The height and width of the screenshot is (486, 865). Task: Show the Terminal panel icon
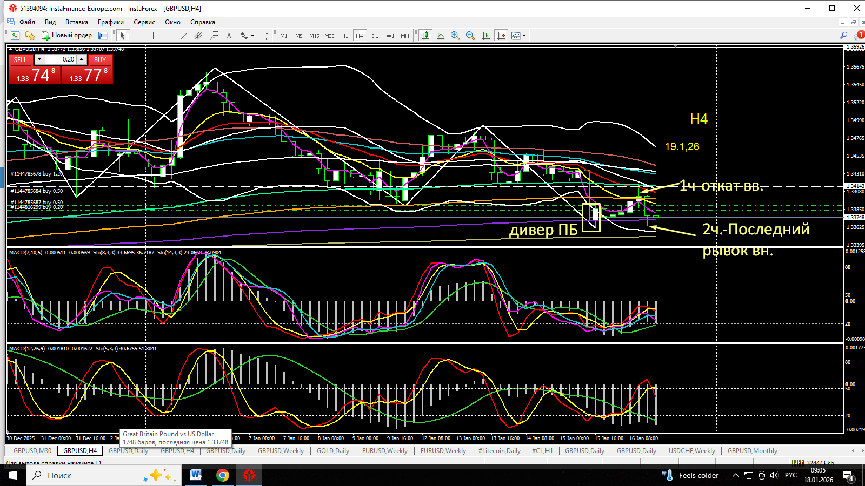pos(103,36)
